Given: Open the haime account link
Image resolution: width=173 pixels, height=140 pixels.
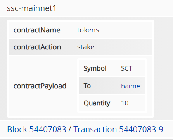Looking at the screenshot, I should [130, 86].
